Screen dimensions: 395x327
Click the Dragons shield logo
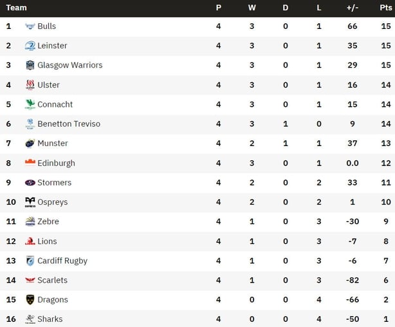coord(30,299)
